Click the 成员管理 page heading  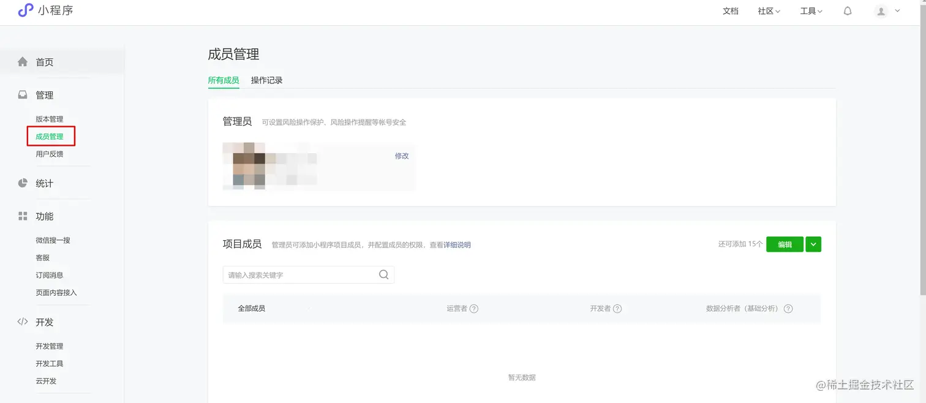point(233,54)
